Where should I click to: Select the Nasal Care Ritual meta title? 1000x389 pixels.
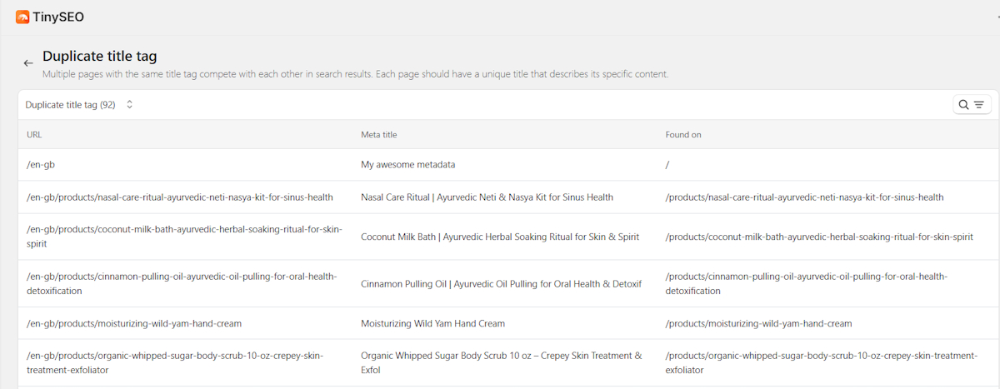pos(487,197)
